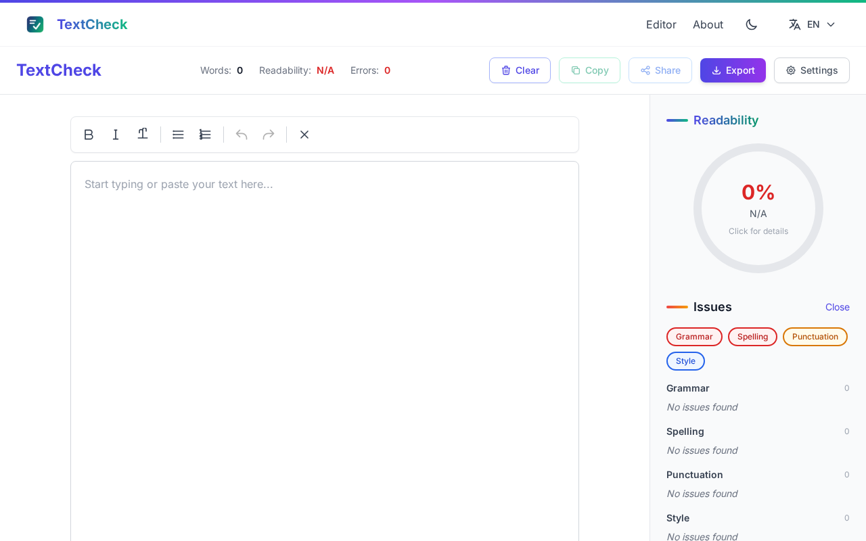Apply underline formatting to the text
866x541 pixels.
coord(143,134)
